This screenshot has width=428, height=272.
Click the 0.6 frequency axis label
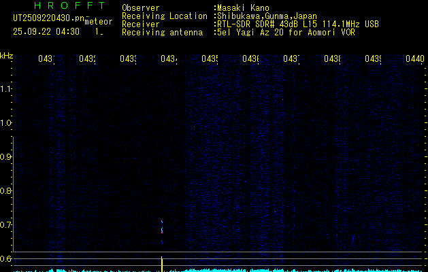pyautogui.click(x=5, y=258)
